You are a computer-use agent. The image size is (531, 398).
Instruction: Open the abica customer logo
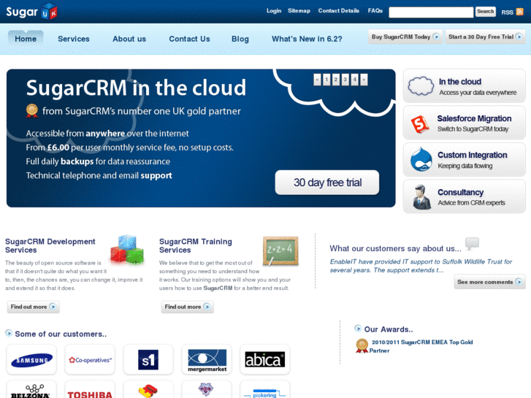(x=265, y=360)
